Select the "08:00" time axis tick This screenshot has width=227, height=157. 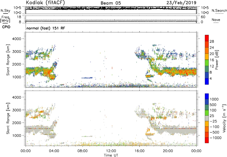83,151
